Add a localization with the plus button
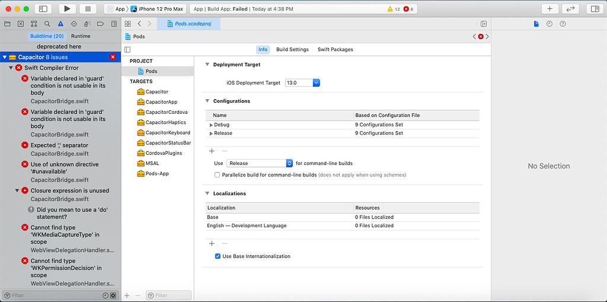 pos(212,244)
